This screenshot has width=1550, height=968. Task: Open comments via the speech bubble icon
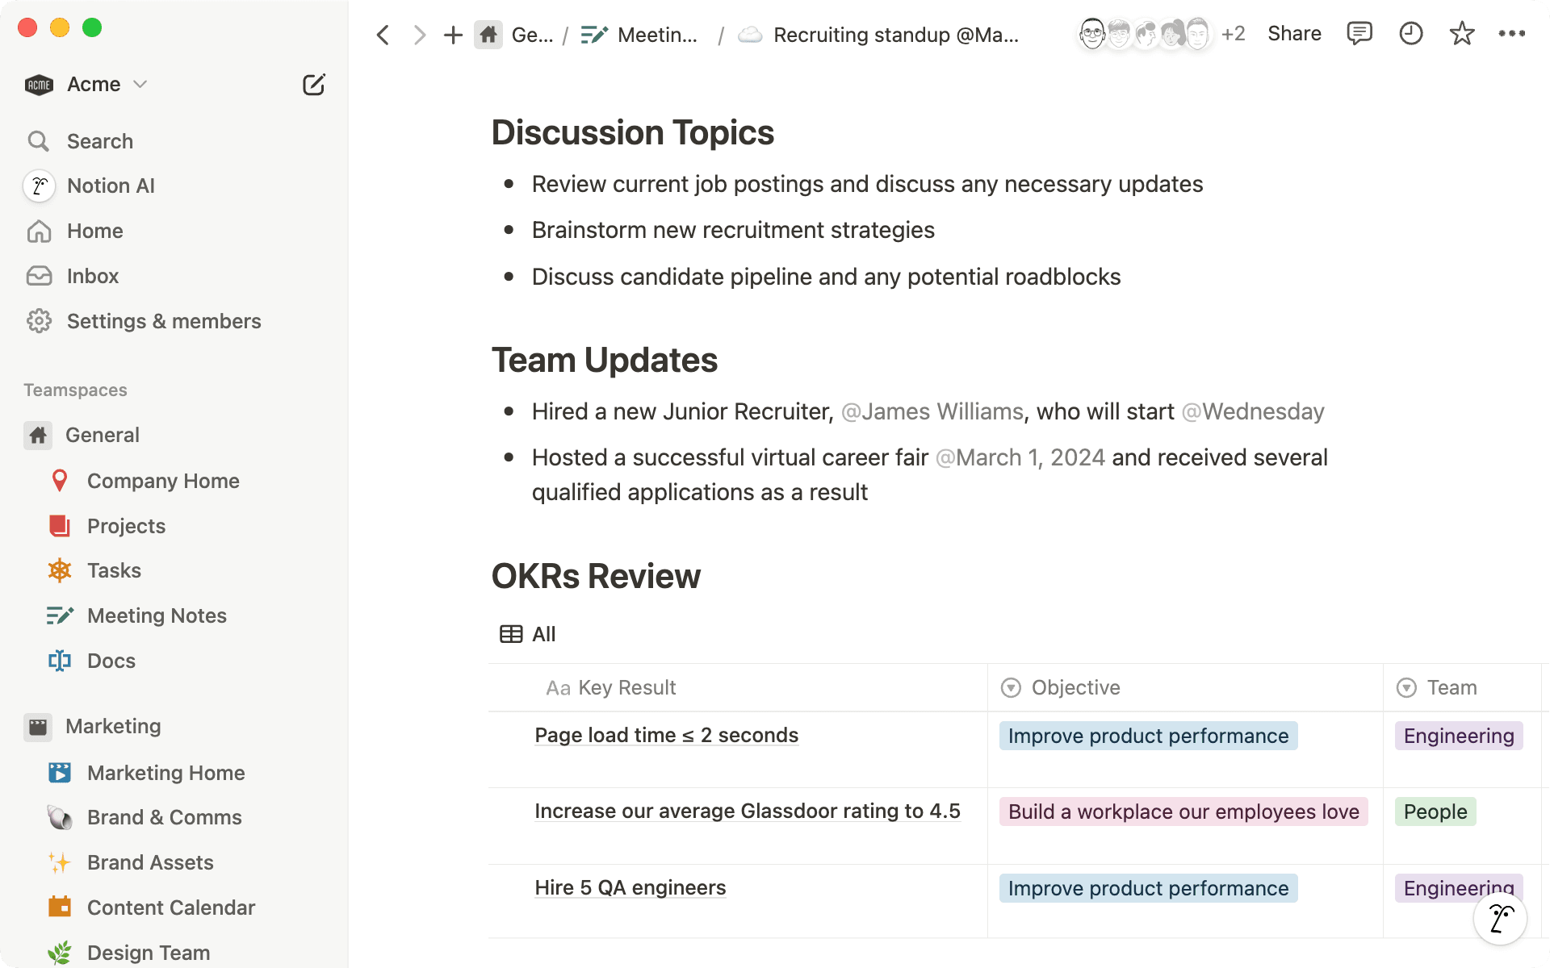click(1359, 33)
